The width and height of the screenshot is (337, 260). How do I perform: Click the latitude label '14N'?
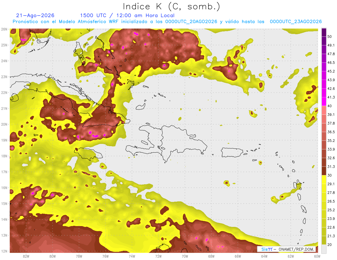click(4, 219)
